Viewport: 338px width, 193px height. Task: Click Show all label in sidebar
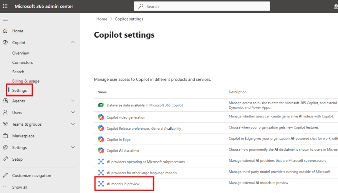tap(19, 187)
